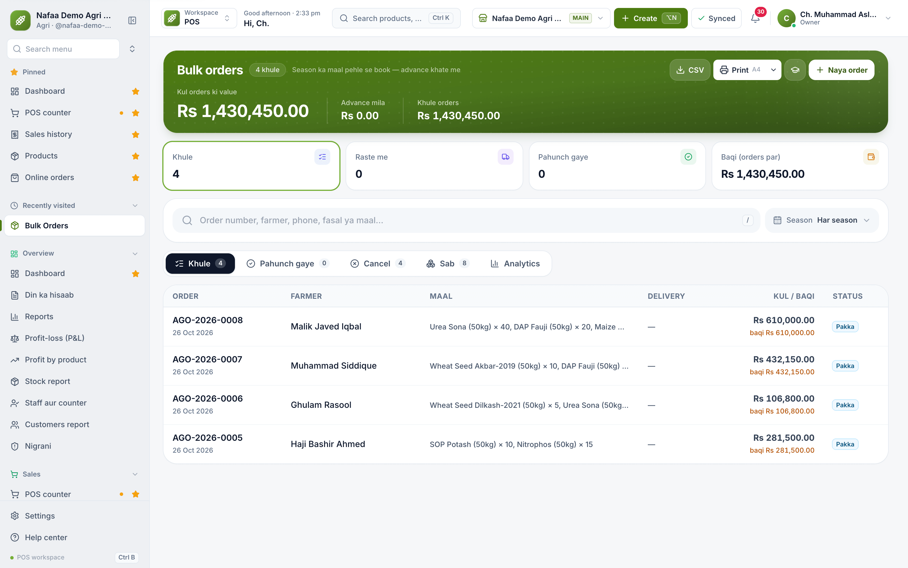Click the Baqi wallet icon

click(x=871, y=157)
